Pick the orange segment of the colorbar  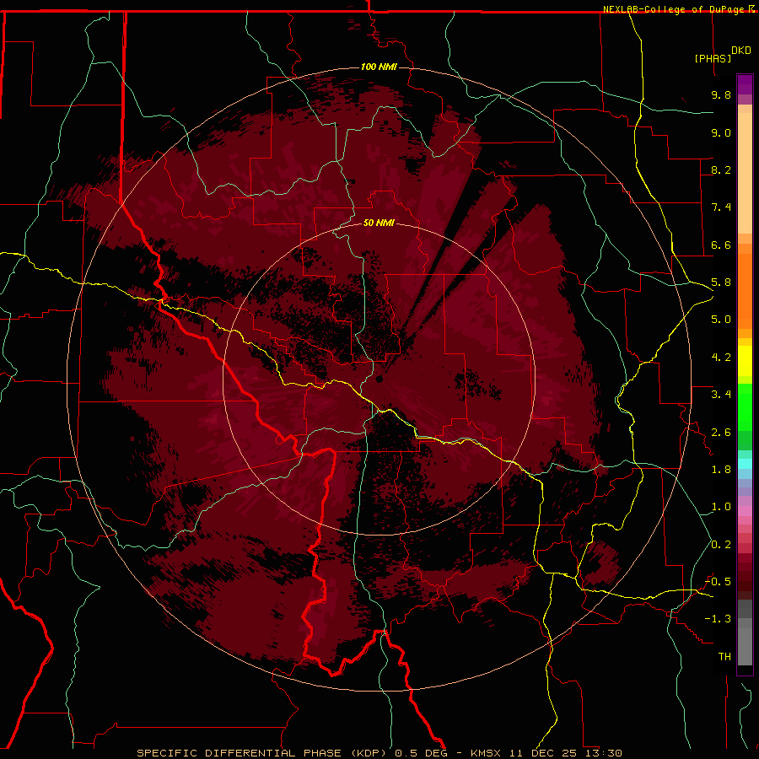[745, 292]
